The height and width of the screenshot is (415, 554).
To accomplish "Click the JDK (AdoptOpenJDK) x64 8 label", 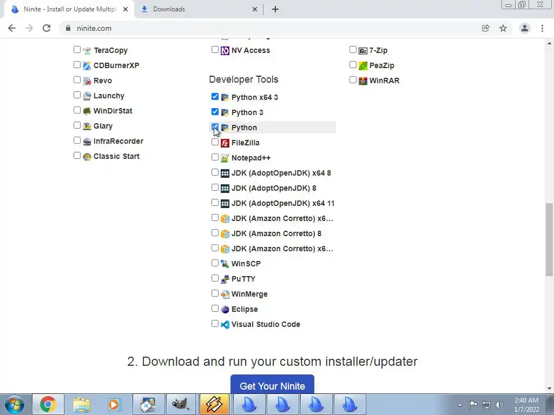I will tap(281, 173).
